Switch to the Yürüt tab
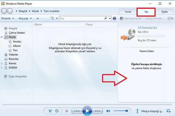 [128, 12]
